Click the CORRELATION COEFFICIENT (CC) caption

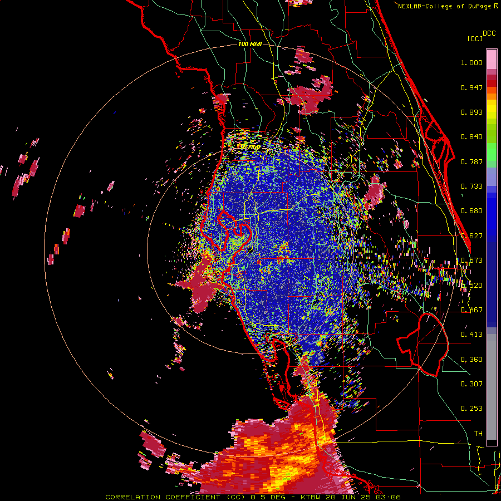[176, 497]
